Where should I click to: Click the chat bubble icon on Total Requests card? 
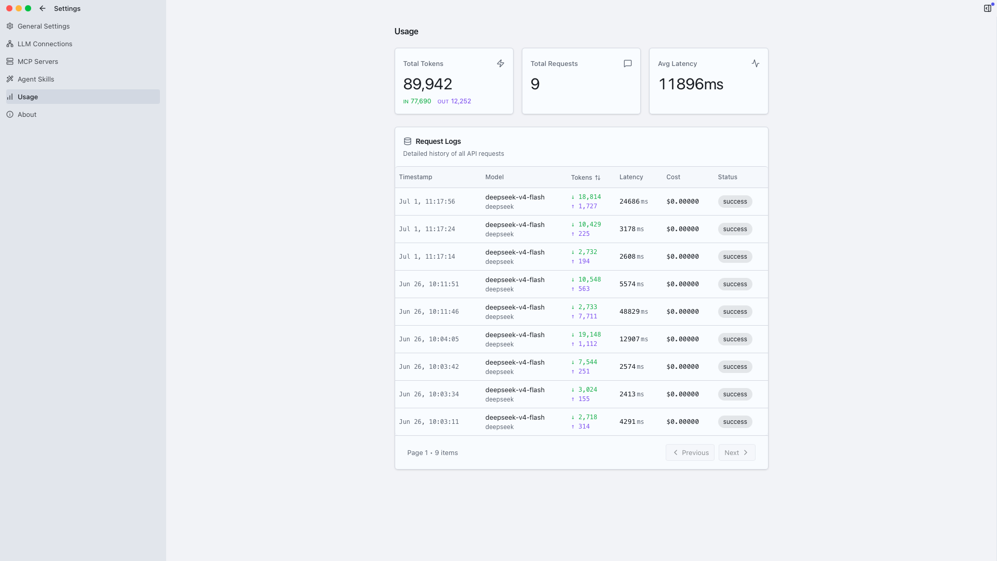point(628,63)
